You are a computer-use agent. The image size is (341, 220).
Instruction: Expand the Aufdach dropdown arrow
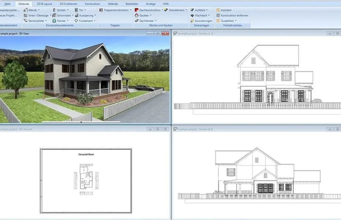[207, 10]
